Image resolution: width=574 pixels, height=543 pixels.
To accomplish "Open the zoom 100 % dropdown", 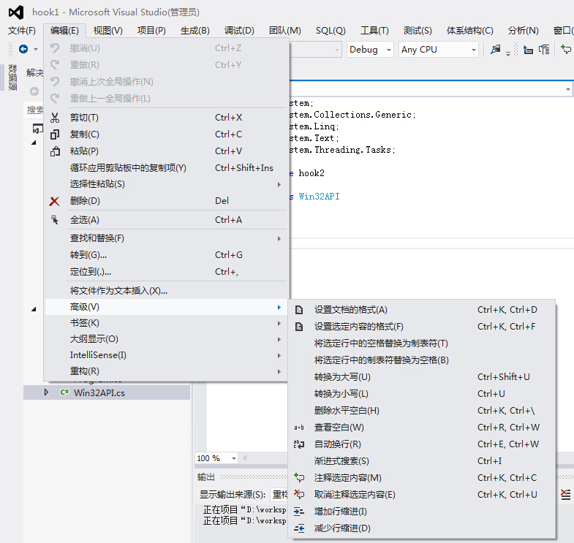I will pyautogui.click(x=216, y=458).
